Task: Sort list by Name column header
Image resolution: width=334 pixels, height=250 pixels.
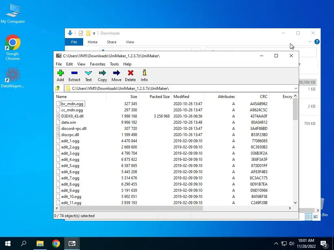Action: tap(80, 96)
